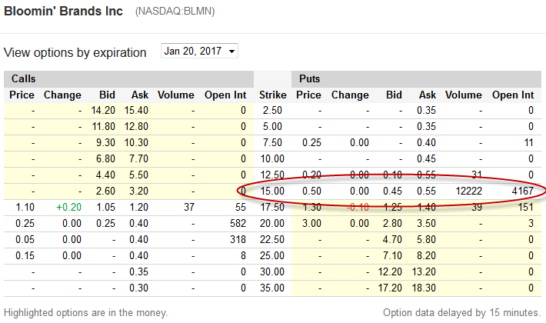This screenshot has height=323, width=546.
Task: Click the call bid 14.20
Action: [x=103, y=111]
